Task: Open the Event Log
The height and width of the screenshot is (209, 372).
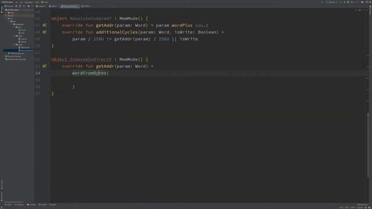Action: pos(362,204)
